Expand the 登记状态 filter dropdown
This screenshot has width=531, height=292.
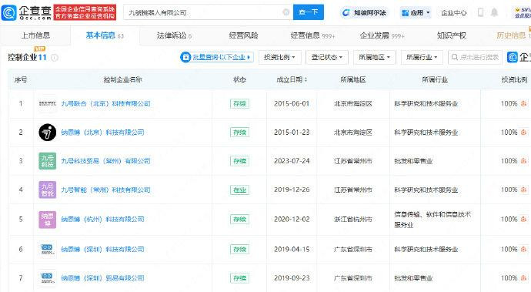click(x=327, y=57)
